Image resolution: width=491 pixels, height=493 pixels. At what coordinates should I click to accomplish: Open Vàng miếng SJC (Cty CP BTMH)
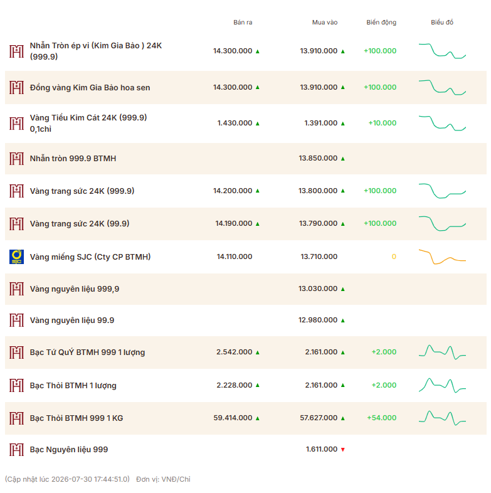point(90,257)
